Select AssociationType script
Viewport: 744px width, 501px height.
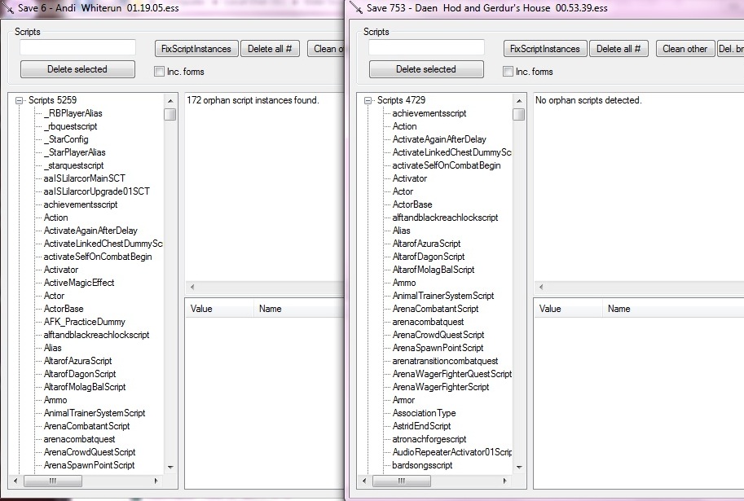tap(425, 413)
